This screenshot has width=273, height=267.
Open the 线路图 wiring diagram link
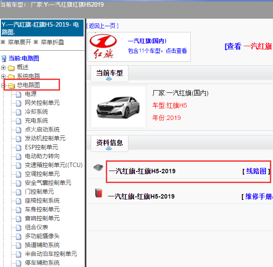pyautogui.click(x=256, y=171)
